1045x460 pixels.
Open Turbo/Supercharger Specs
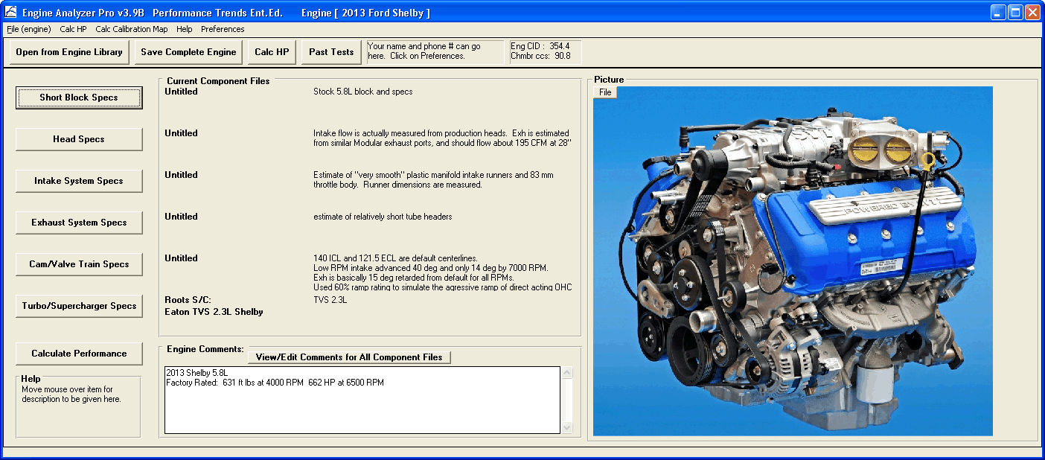coord(79,306)
